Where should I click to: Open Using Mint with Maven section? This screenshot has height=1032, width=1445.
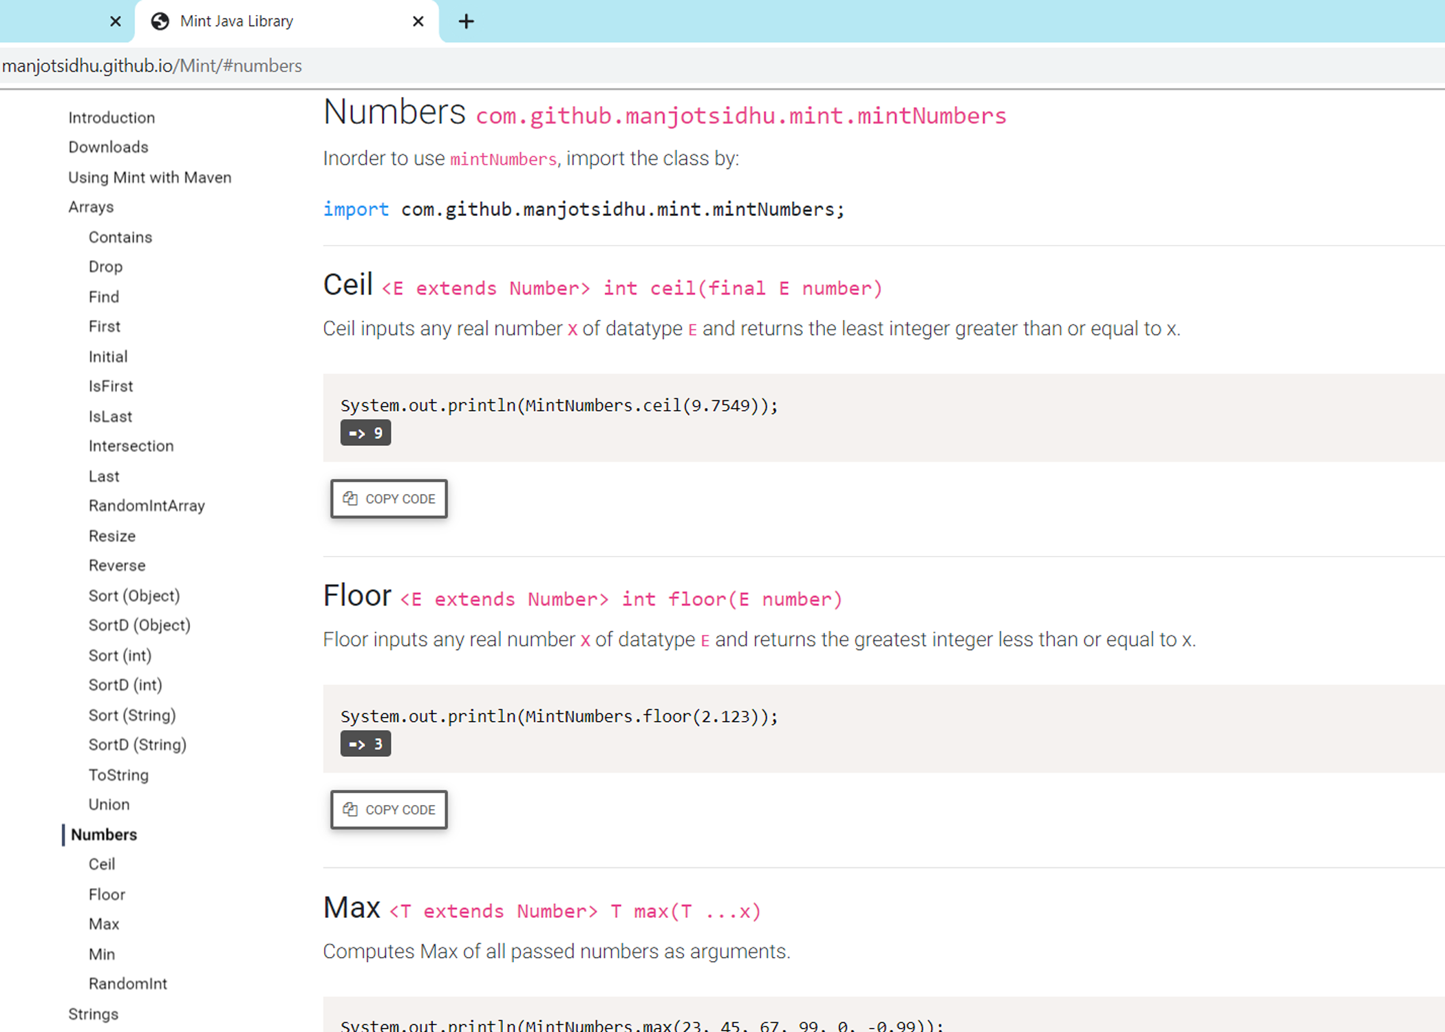[x=149, y=178]
